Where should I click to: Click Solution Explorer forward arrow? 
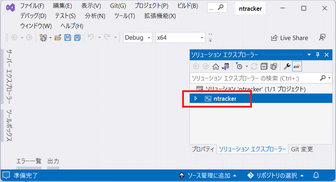(206, 67)
